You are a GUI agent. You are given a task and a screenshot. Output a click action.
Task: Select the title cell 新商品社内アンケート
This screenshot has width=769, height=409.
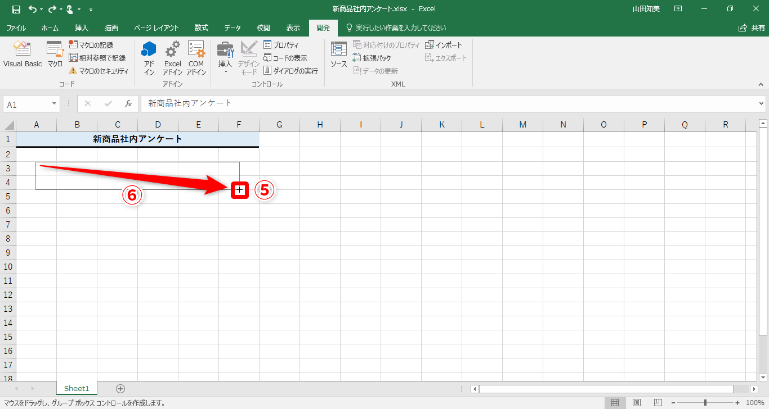pyautogui.click(x=137, y=139)
